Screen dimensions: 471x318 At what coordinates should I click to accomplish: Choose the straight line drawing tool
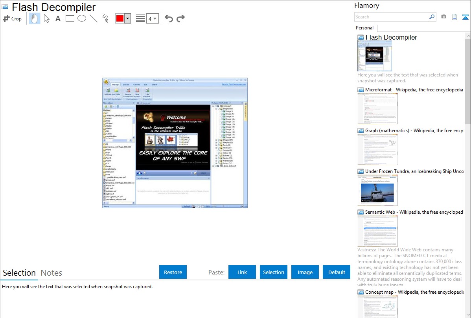click(94, 18)
